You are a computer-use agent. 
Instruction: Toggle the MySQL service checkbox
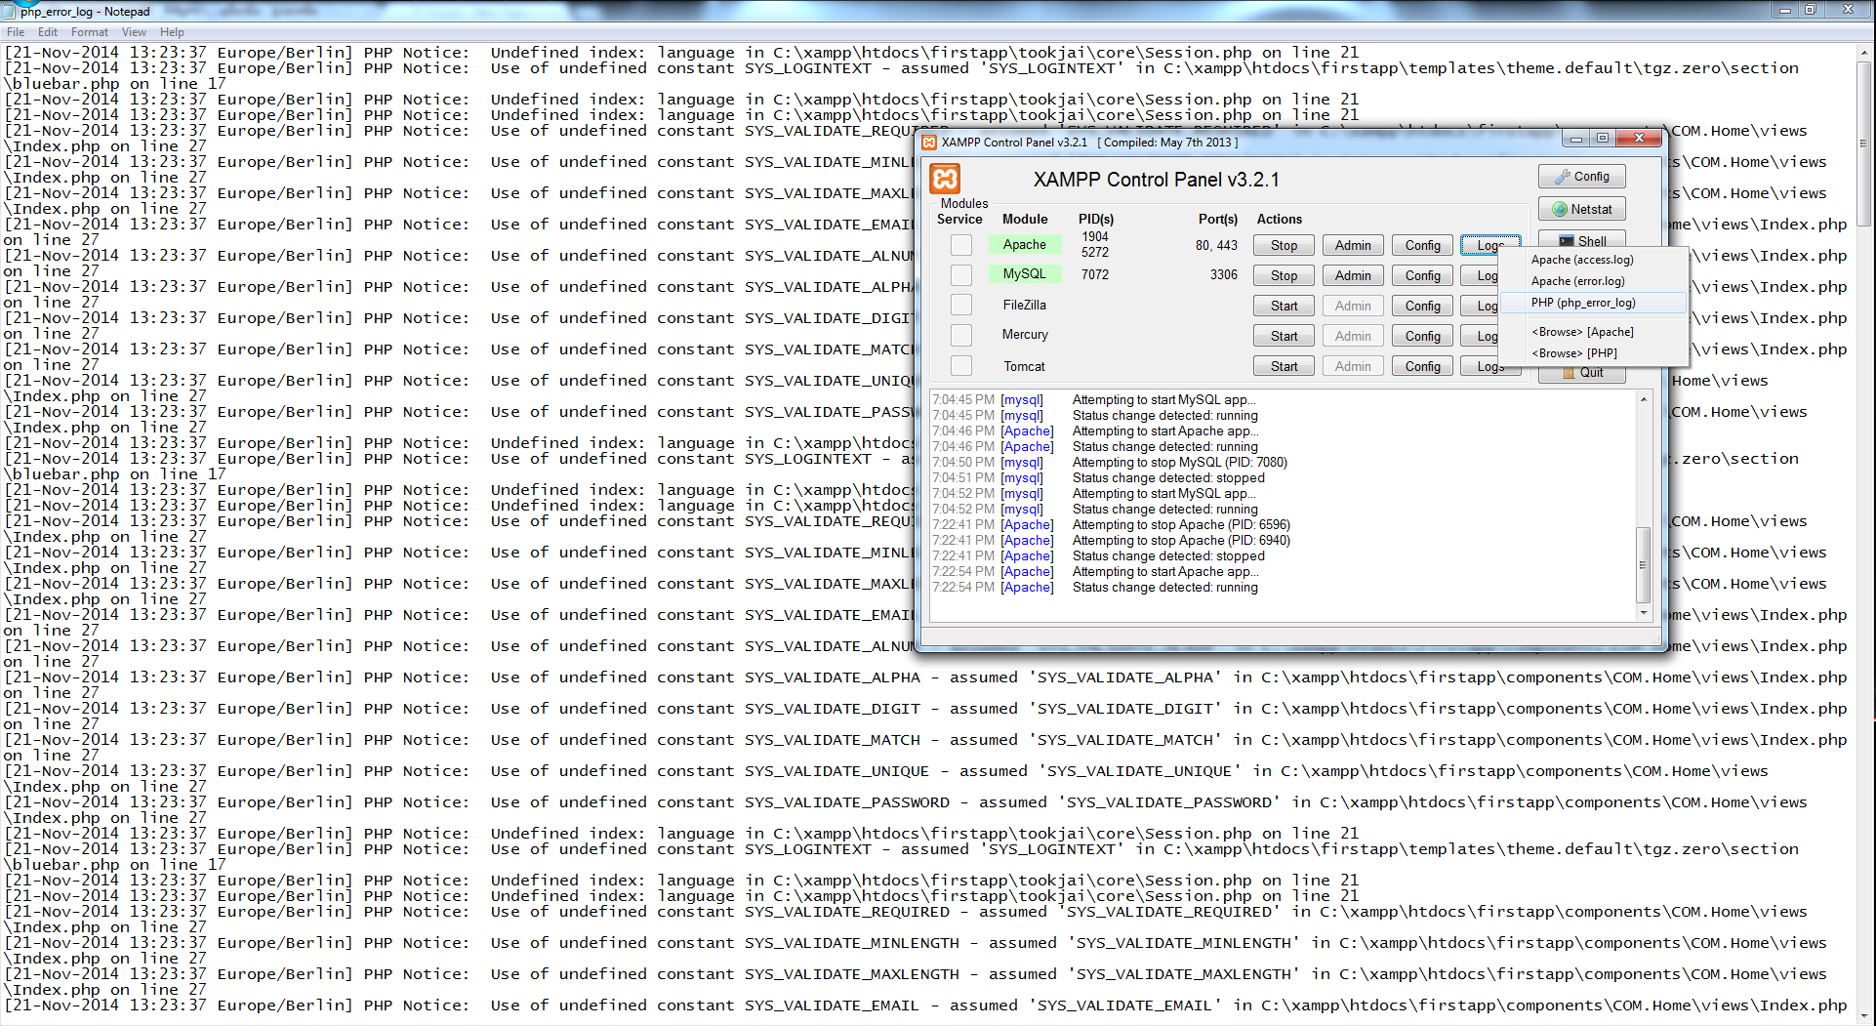961,275
